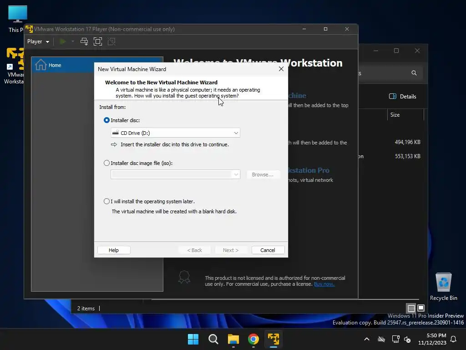Image resolution: width=466 pixels, height=350 pixels.
Task: Click the 553,153 KB file size entry
Action: (407, 156)
